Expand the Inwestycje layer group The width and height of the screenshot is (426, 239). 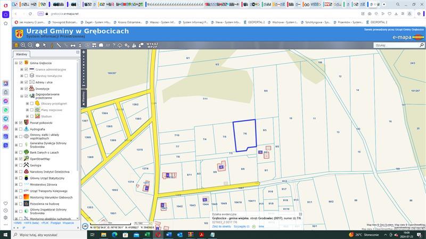tap(21, 89)
